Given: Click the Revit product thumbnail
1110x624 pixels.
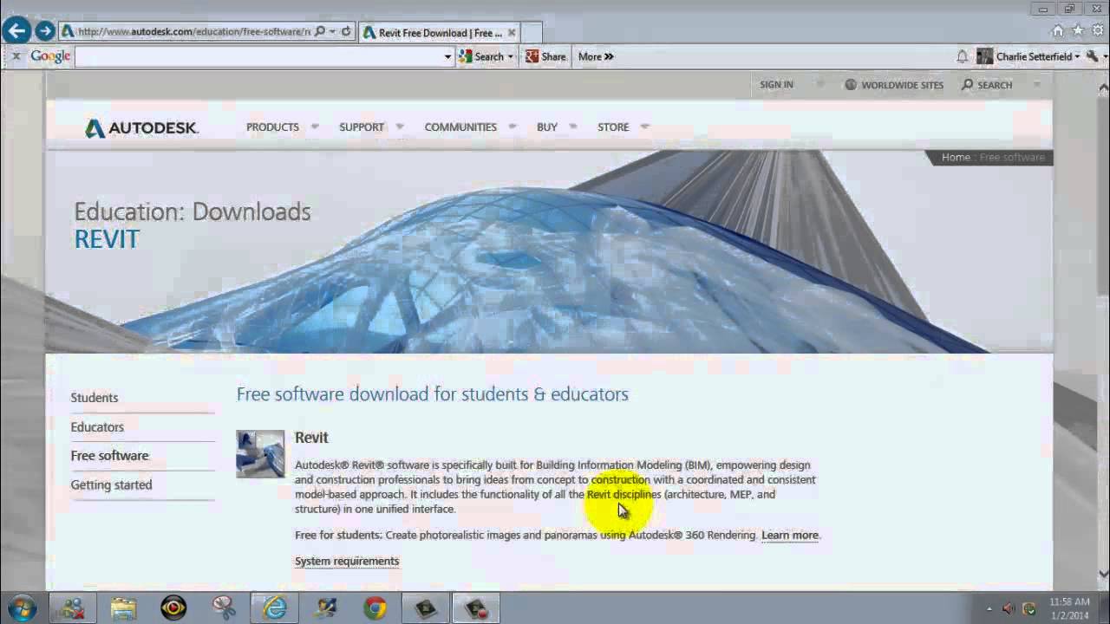Looking at the screenshot, I should tap(260, 453).
